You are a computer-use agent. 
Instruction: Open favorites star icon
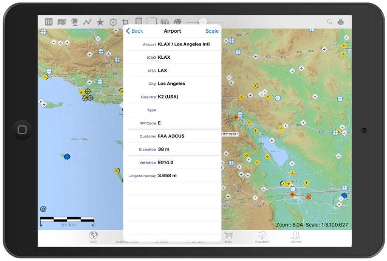tap(100, 22)
